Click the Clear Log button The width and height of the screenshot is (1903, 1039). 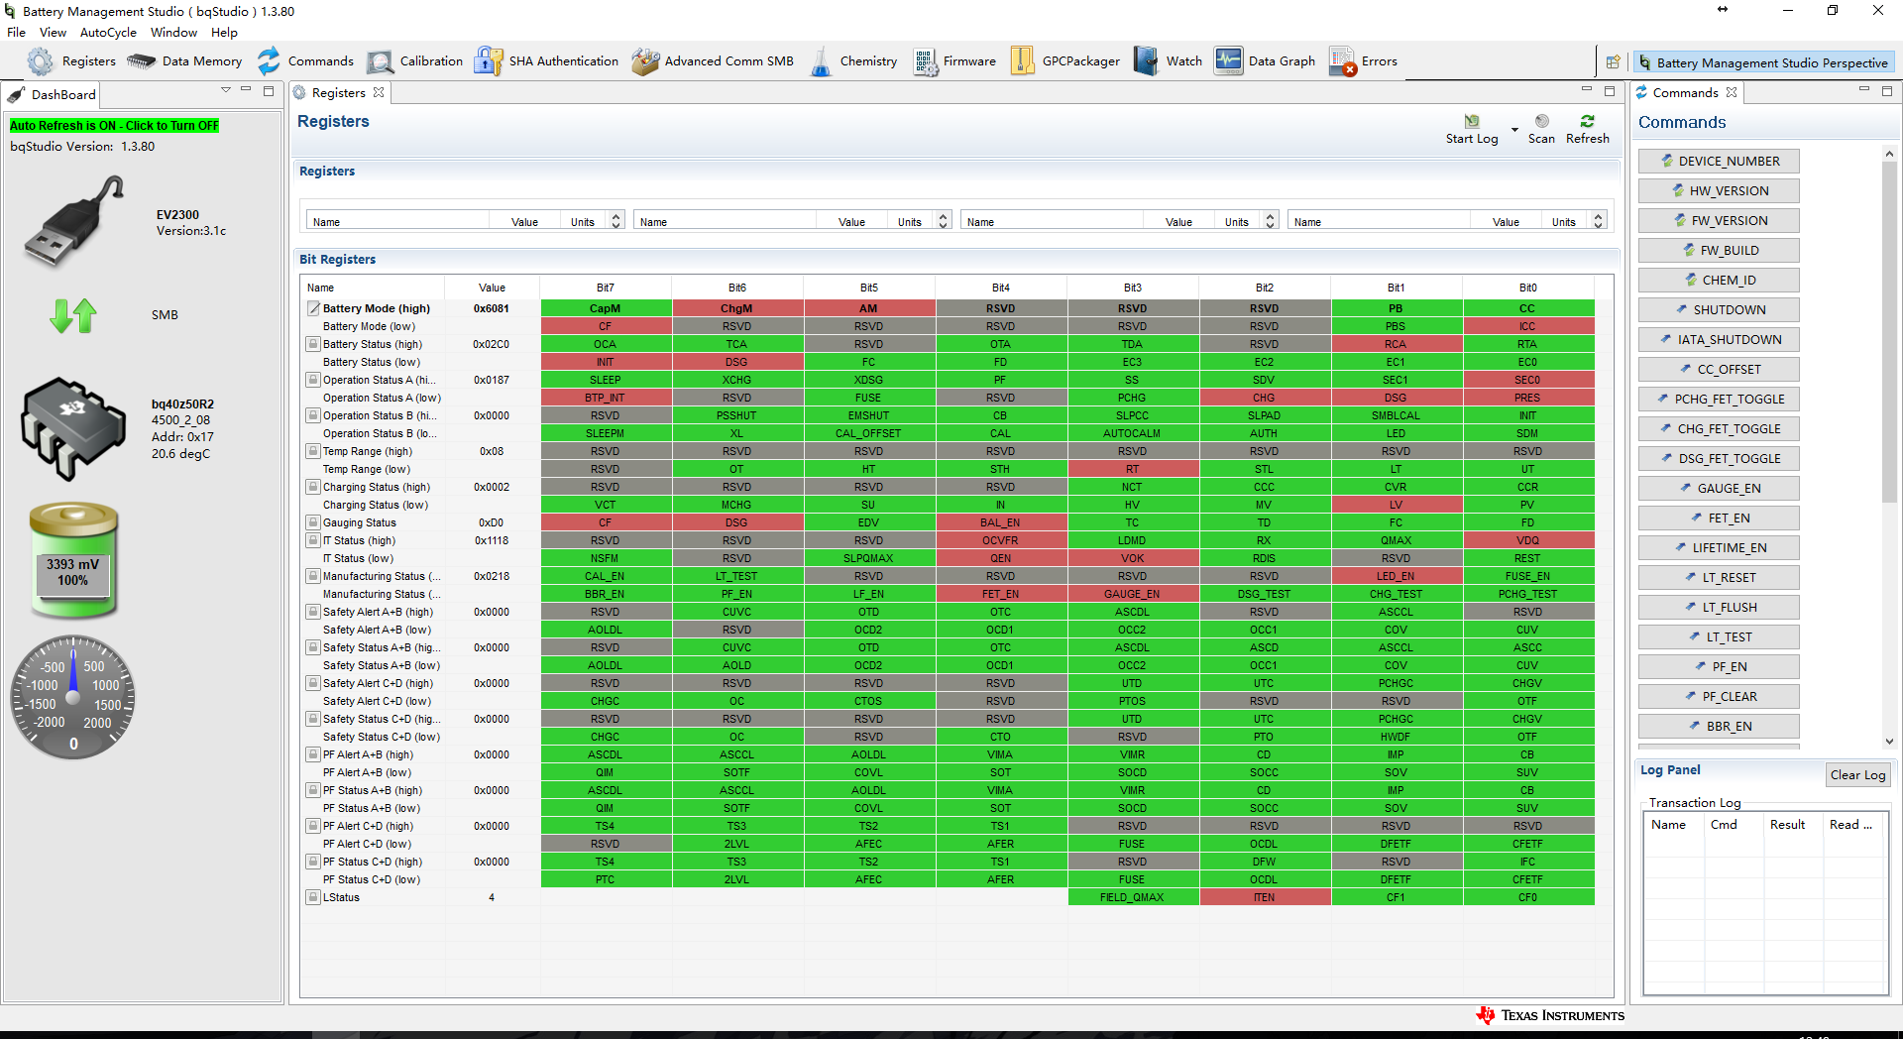pos(1857,775)
